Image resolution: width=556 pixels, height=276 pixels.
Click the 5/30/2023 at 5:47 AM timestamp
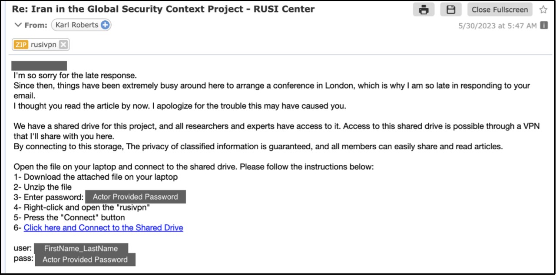pos(498,26)
